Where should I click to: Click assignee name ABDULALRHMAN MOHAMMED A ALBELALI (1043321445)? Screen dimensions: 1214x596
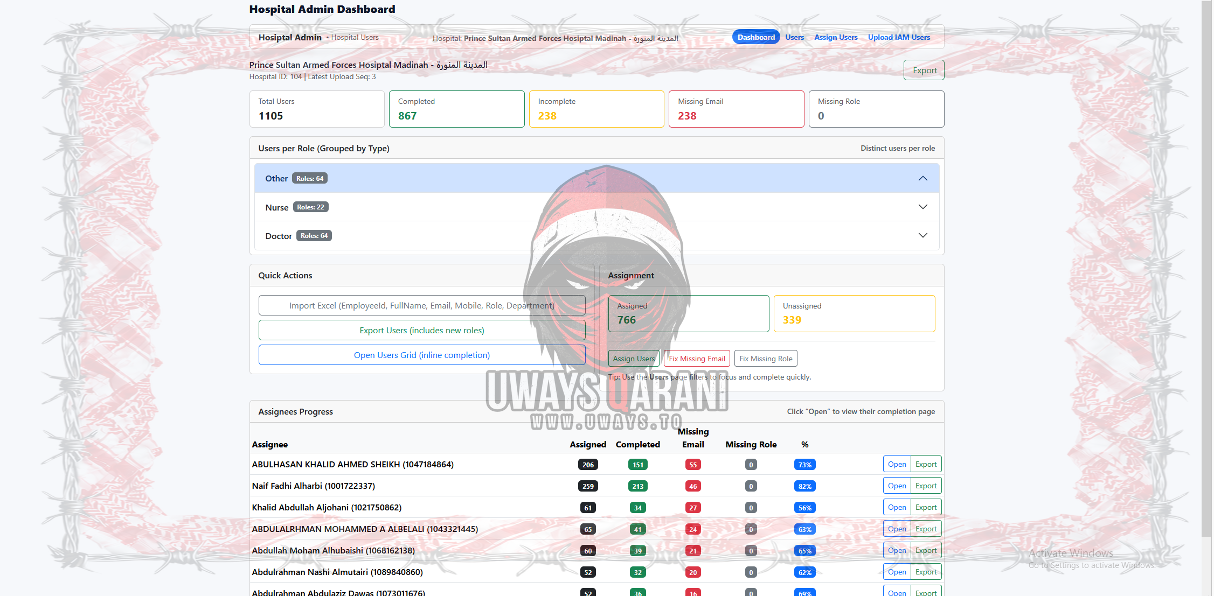coord(365,529)
